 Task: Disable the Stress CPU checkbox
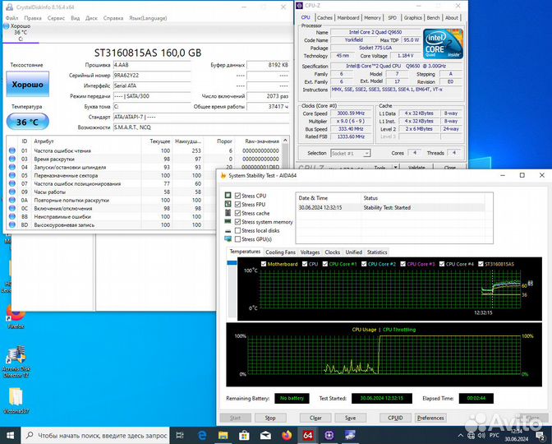coord(239,196)
